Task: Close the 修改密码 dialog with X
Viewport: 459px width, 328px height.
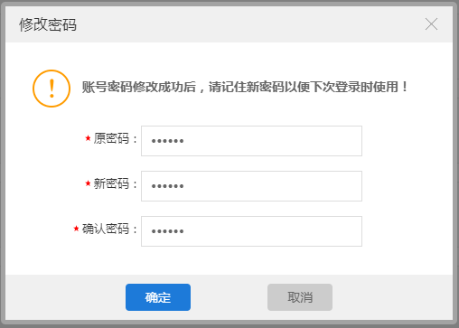Action: pos(431,24)
